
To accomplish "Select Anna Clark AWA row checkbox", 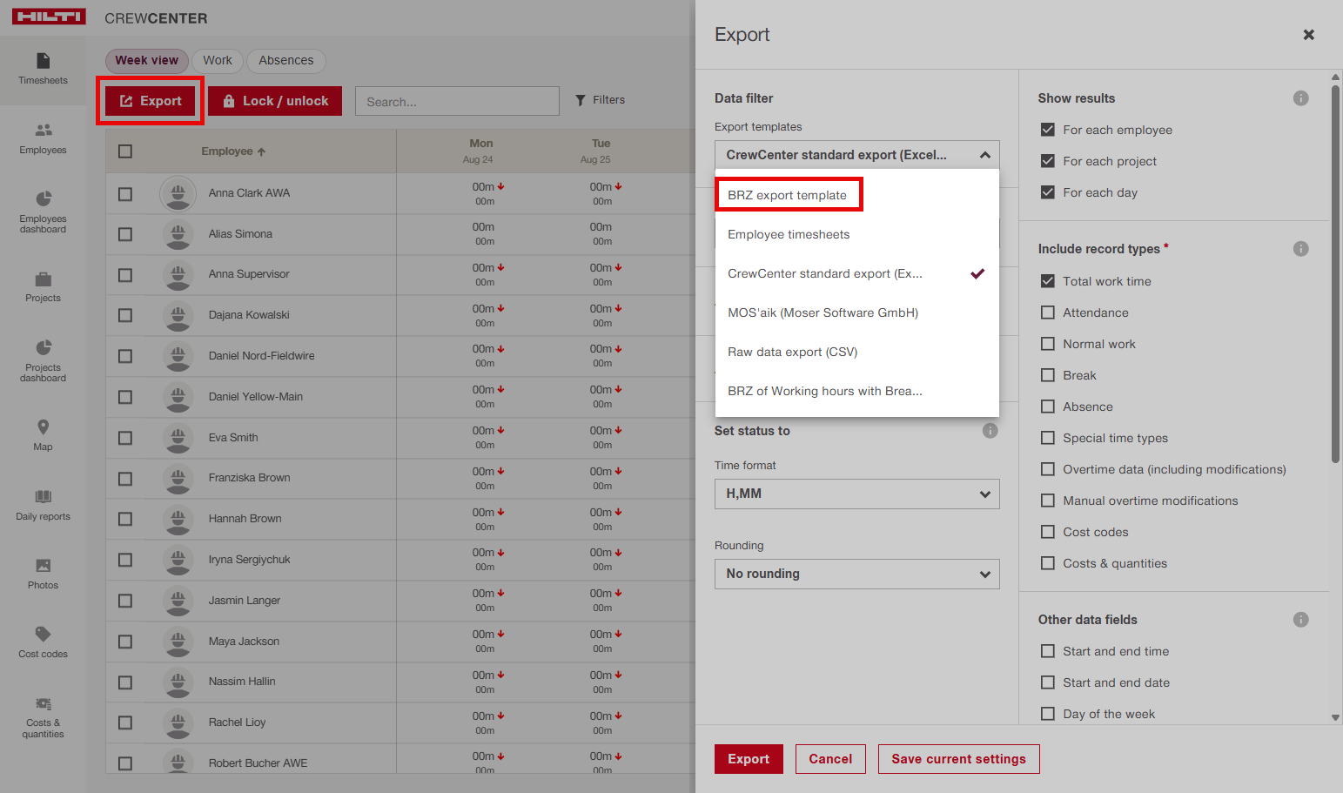I will point(125,194).
